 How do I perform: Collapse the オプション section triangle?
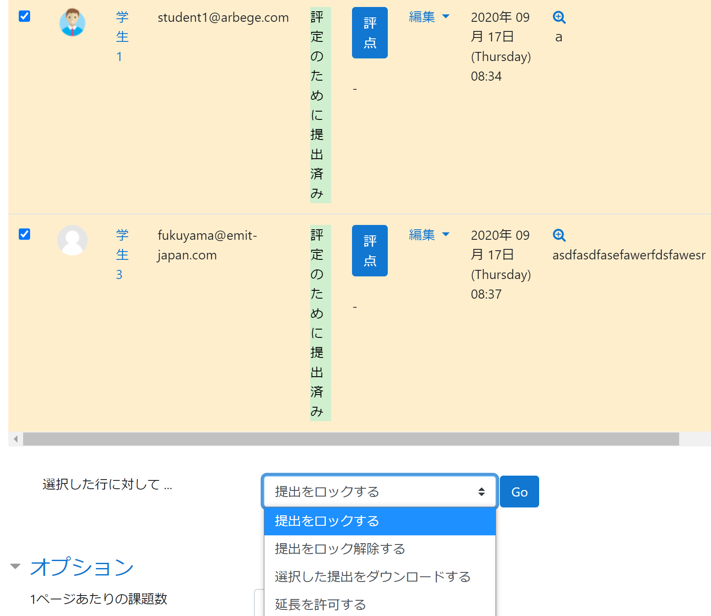click(15, 566)
